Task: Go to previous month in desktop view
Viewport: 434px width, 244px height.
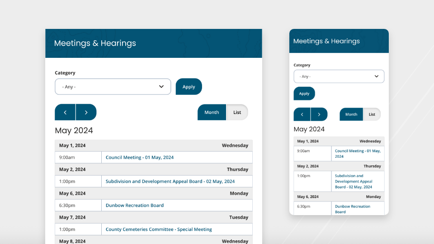Action: point(65,112)
